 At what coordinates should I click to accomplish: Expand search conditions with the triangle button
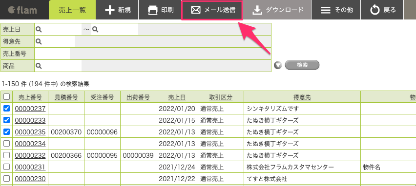278,65
